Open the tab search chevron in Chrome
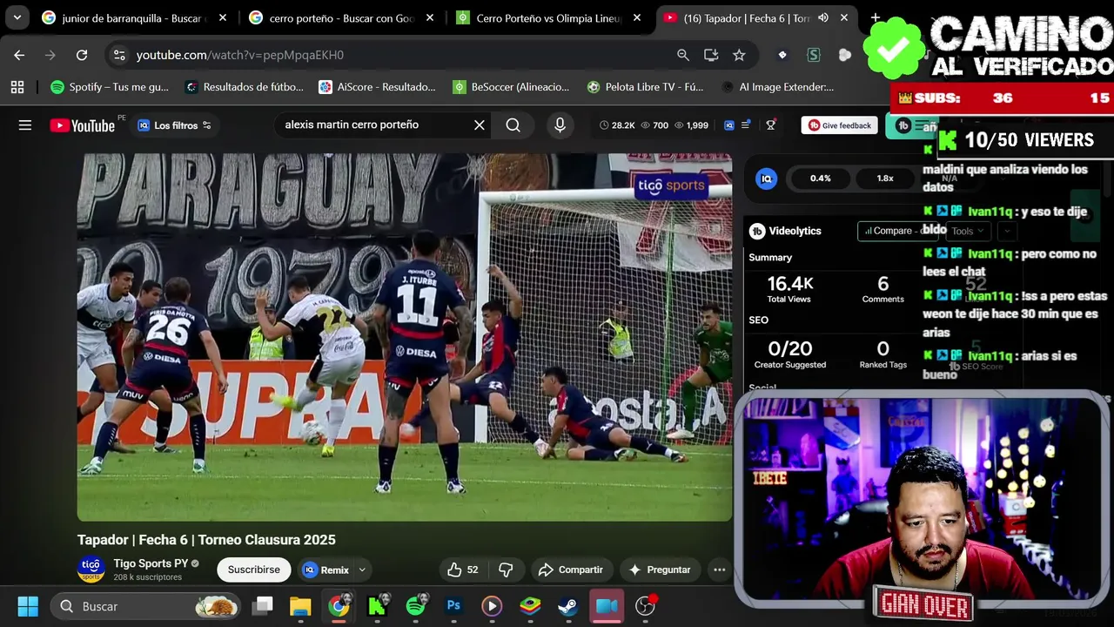1114x627 pixels. coord(17,17)
